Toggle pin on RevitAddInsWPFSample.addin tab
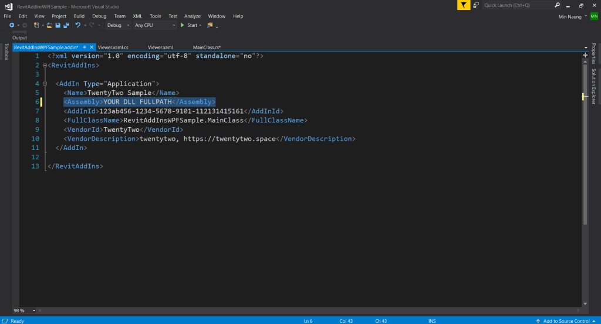 [85, 47]
